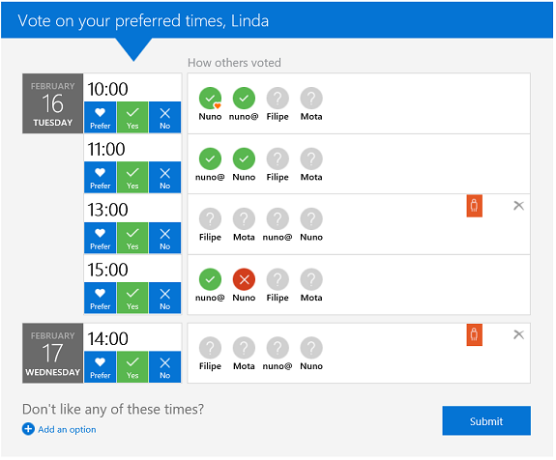Viewport: 556px width, 460px height.
Task: Click the plus icon next to Add an option
Action: [x=28, y=430]
